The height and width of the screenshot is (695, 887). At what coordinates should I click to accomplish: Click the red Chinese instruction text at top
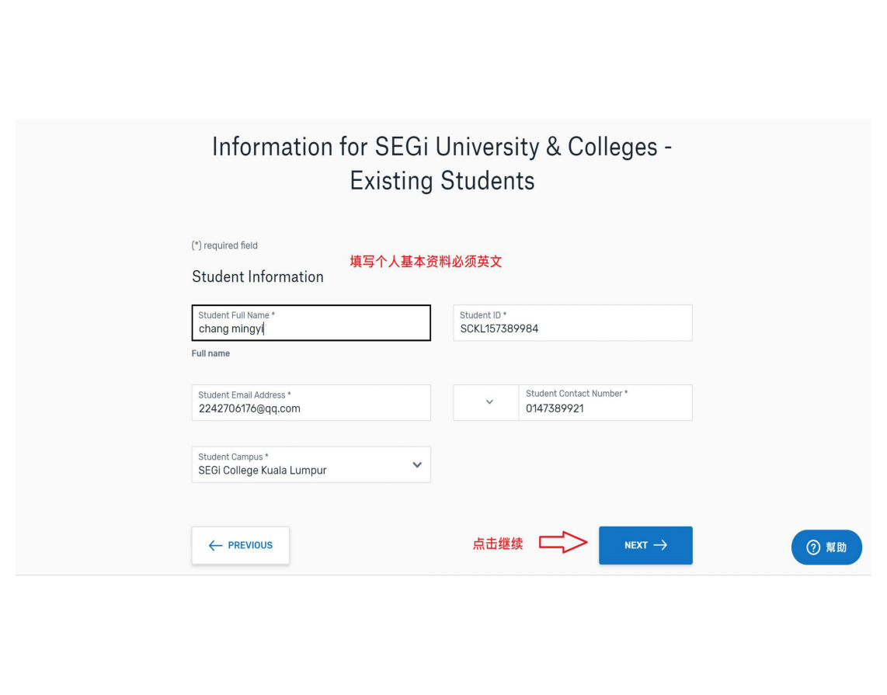426,261
